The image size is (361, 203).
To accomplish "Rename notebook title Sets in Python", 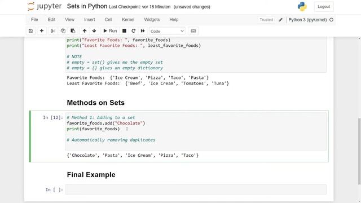I will click(x=87, y=6).
